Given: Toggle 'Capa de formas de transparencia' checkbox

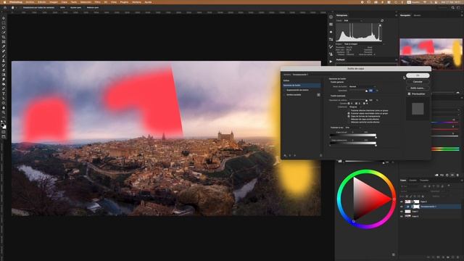Looking at the screenshot, I should 349,116.
